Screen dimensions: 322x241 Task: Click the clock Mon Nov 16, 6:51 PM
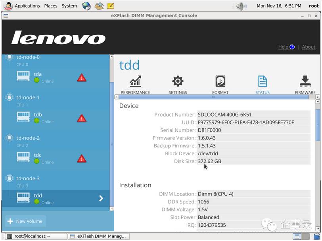pos(279,6)
